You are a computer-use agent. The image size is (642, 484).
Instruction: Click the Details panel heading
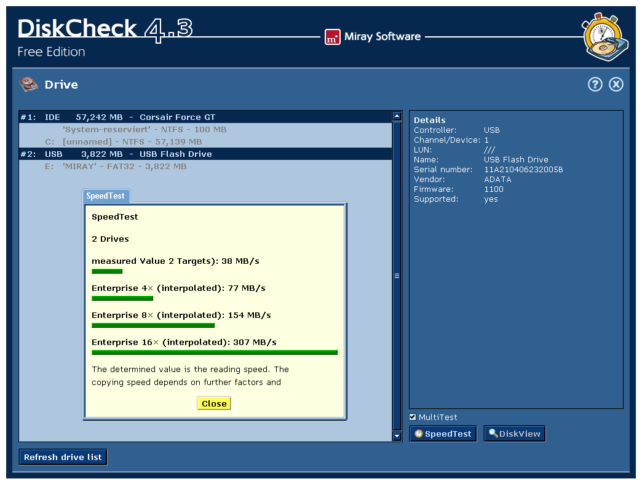point(429,120)
